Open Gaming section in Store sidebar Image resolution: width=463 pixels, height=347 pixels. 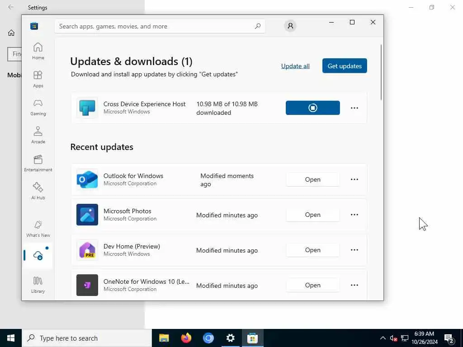pos(38,107)
